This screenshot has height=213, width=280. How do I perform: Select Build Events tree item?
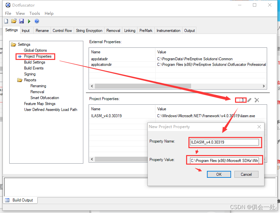34,68
